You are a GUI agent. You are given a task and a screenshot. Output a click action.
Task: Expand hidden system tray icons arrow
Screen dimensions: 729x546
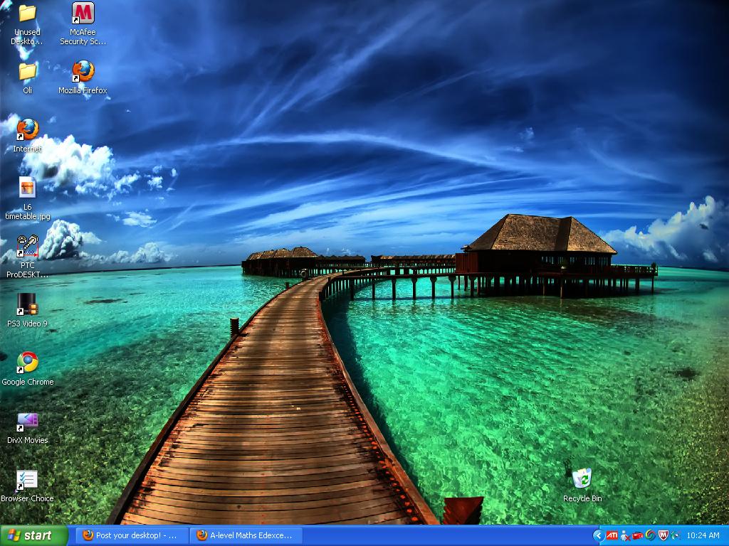(x=598, y=535)
